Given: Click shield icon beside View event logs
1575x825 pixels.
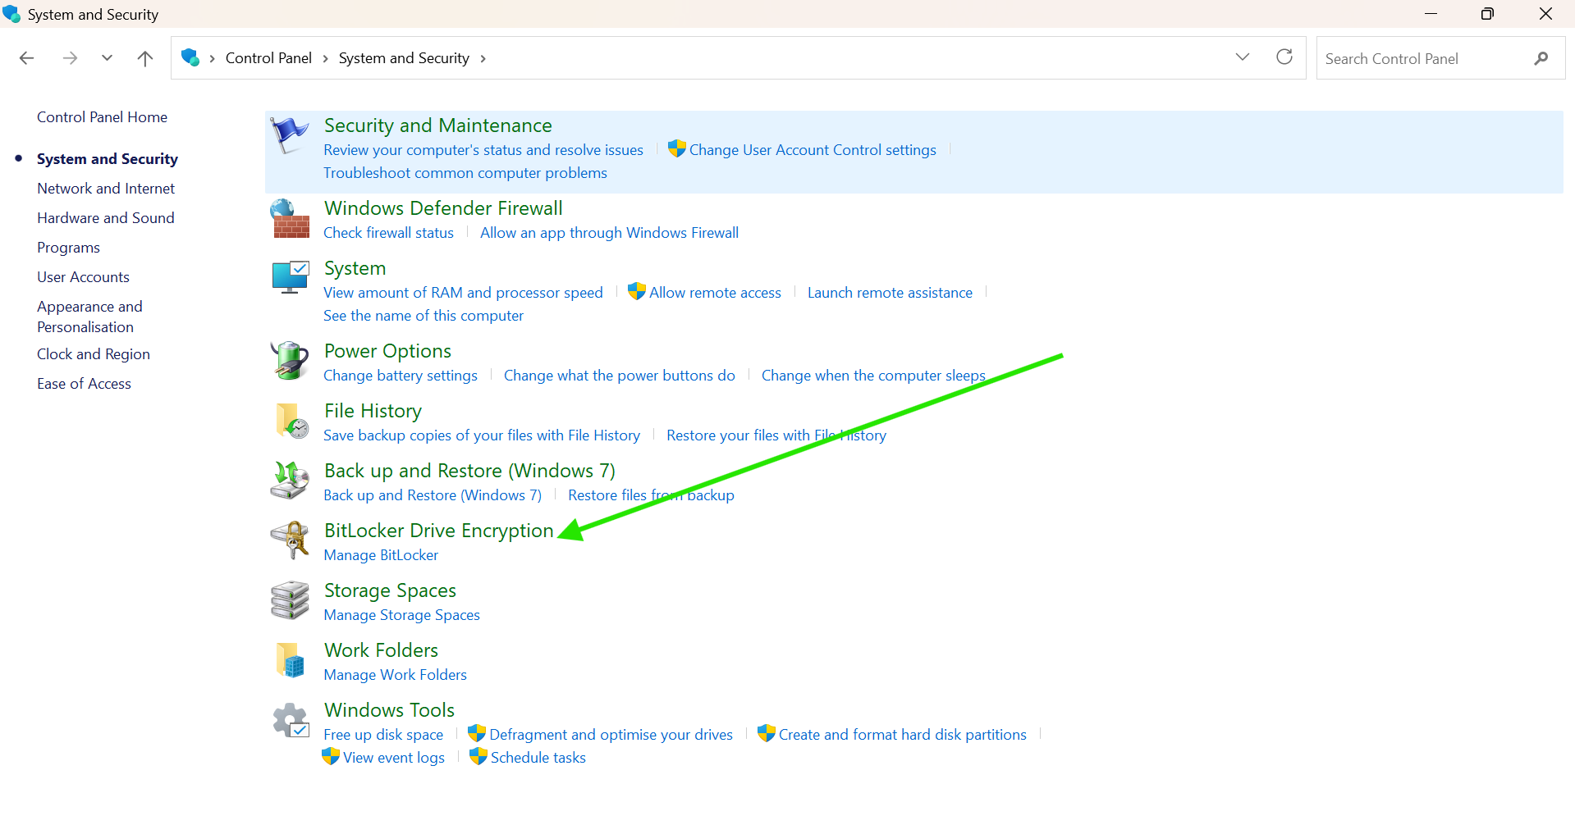Looking at the screenshot, I should point(330,756).
